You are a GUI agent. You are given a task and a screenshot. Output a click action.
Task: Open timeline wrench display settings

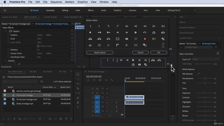(112, 80)
